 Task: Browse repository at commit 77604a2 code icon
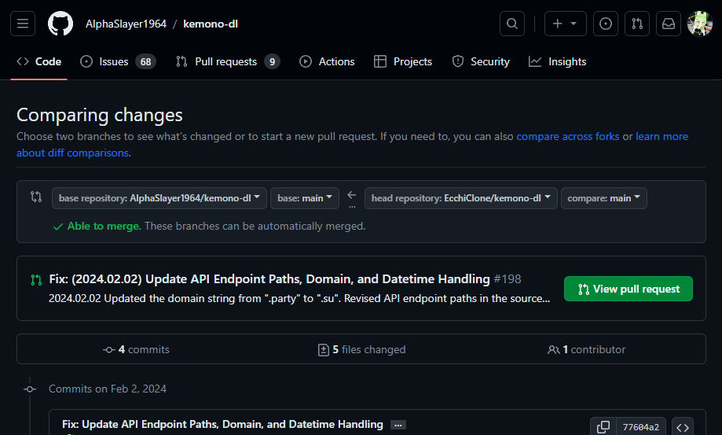pyautogui.click(x=683, y=427)
